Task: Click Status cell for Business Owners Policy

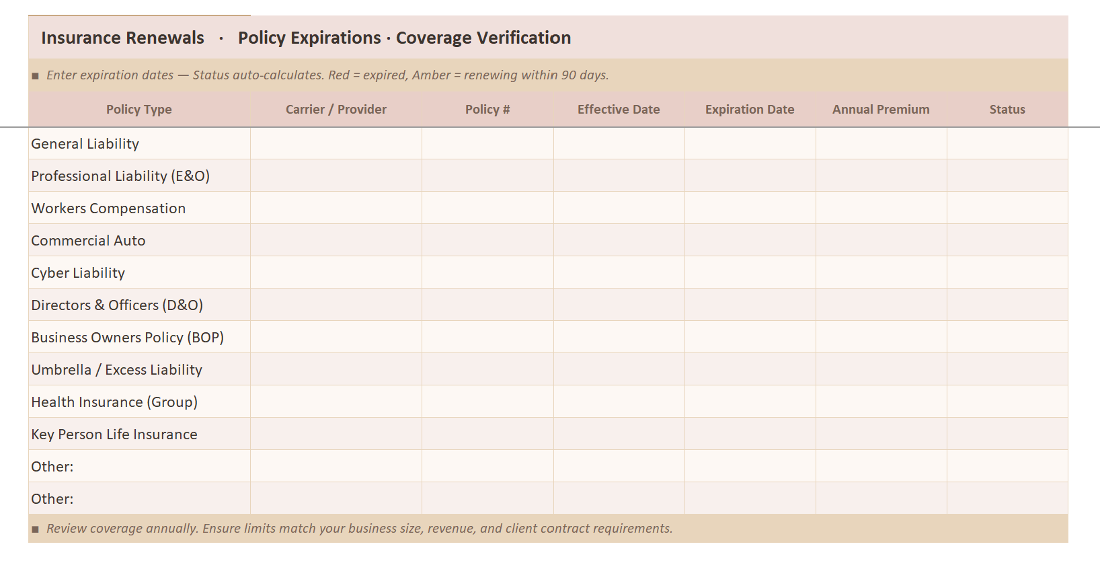Action: pyautogui.click(x=1007, y=337)
